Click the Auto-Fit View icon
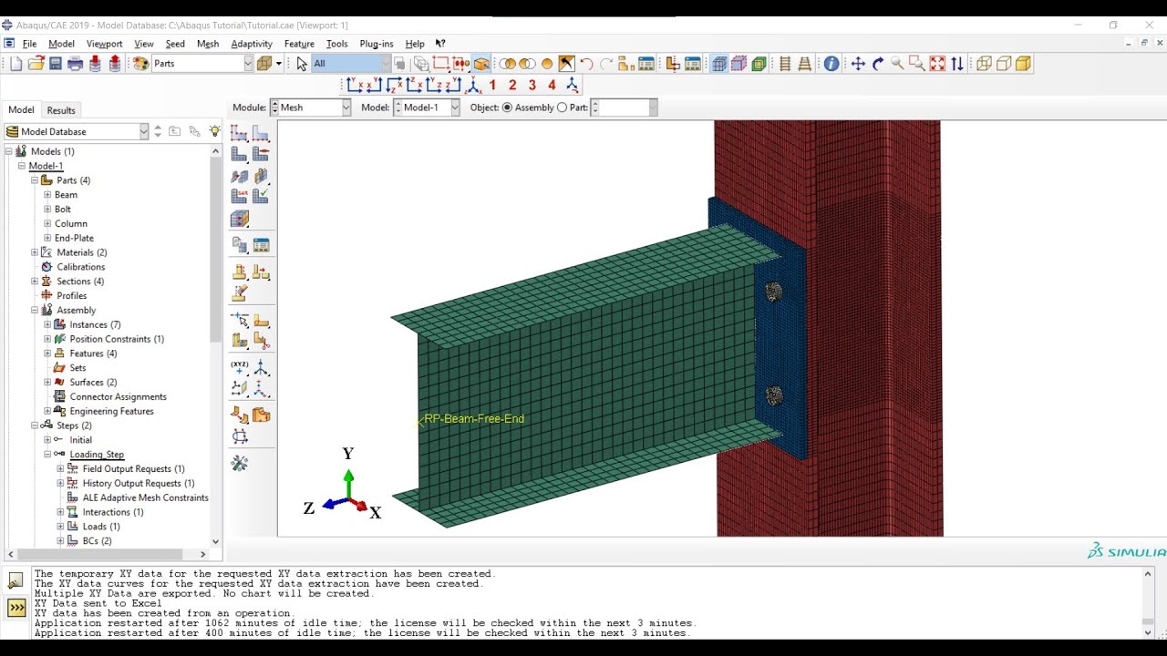 [937, 64]
